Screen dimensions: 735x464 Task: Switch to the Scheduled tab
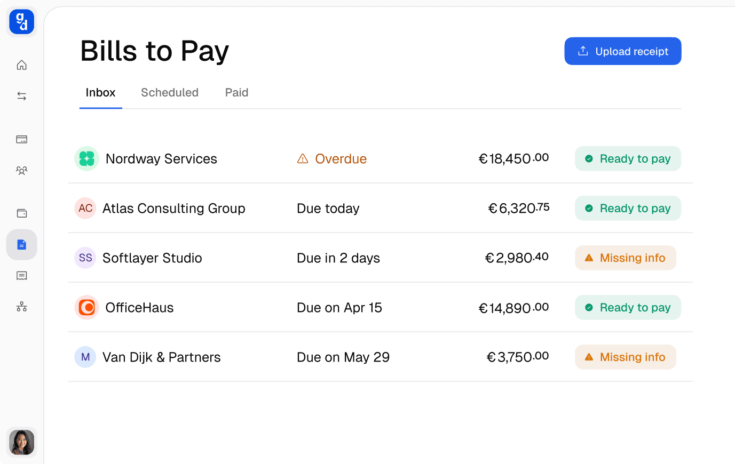tap(169, 92)
